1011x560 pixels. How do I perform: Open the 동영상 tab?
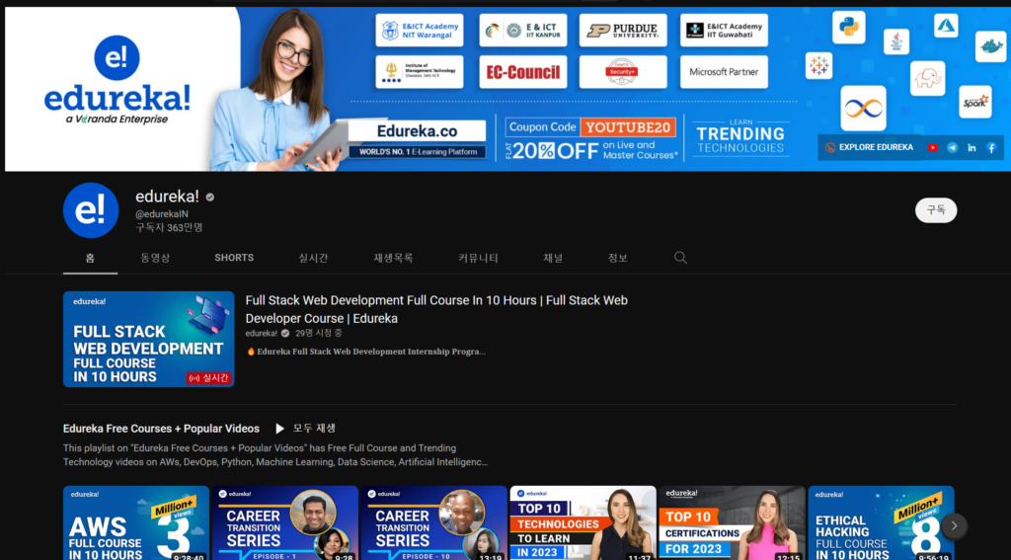click(x=155, y=258)
